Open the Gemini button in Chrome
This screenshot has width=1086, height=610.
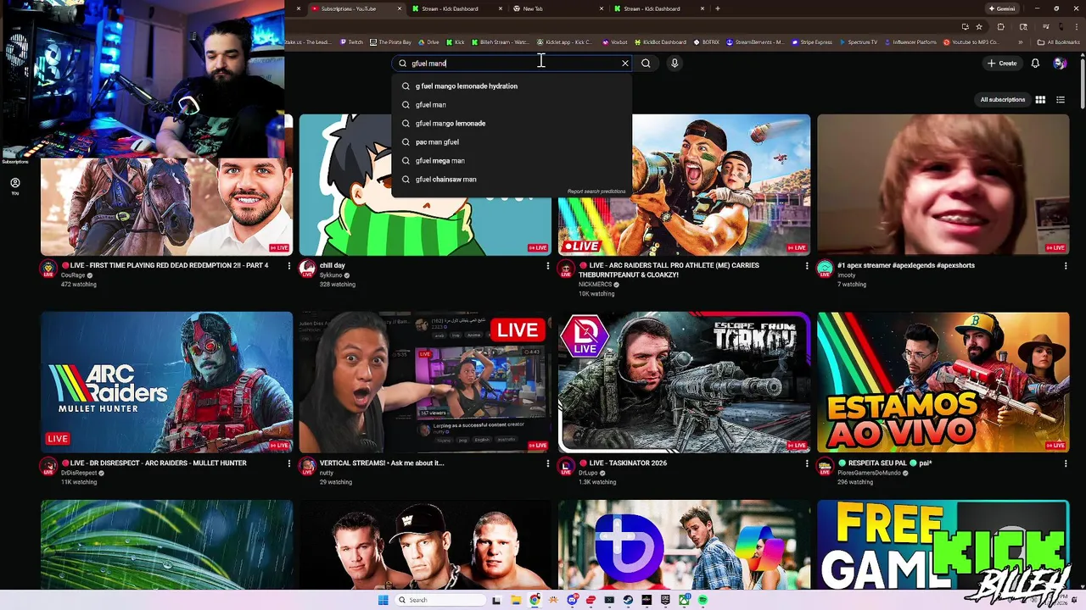[1001, 8]
